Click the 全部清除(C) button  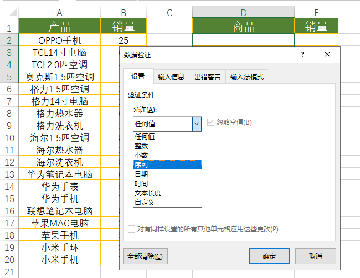[x=145, y=256]
